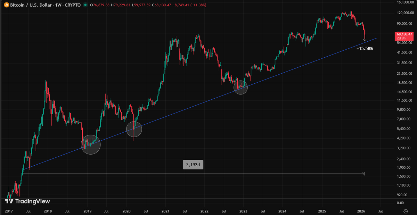Click the 1,180.00 price scale label
417x215 pixels.
pyautogui.click(x=403, y=185)
